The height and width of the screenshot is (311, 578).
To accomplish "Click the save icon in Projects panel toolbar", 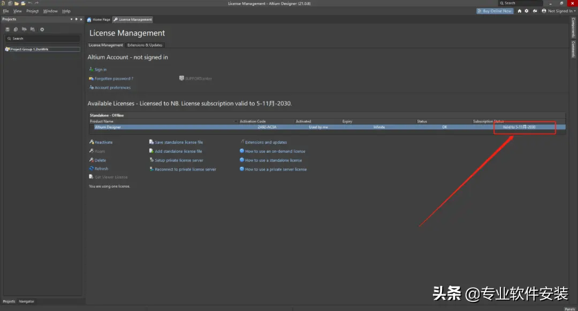I will pos(7,29).
